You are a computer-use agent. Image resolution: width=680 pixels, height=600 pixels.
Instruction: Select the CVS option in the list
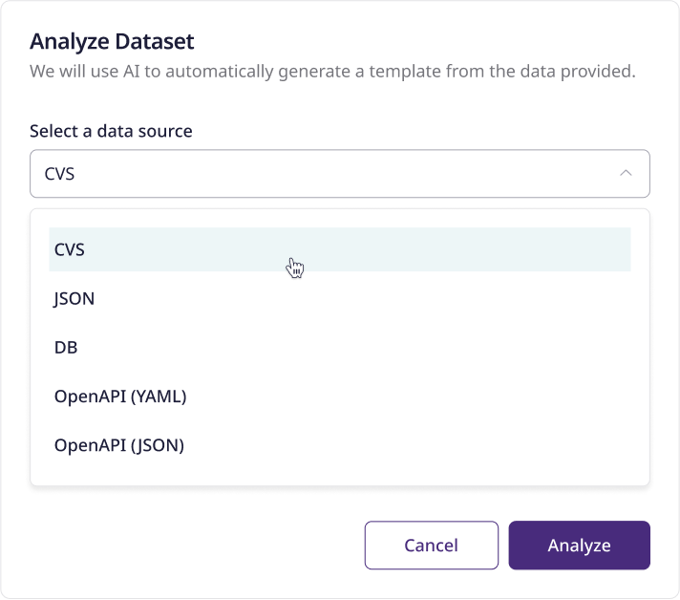pos(340,249)
